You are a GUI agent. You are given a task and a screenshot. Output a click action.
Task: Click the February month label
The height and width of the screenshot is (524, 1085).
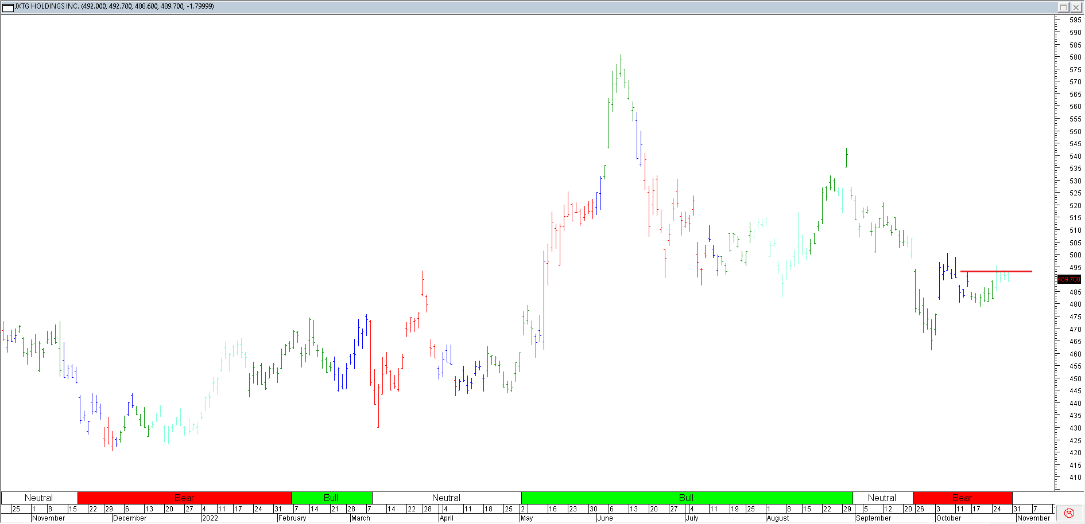point(292,518)
